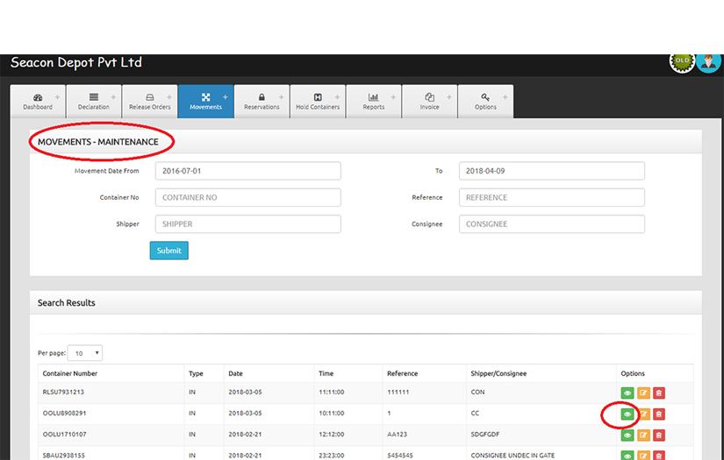Click reference value AA123
This screenshot has height=460, width=724.
(397, 435)
